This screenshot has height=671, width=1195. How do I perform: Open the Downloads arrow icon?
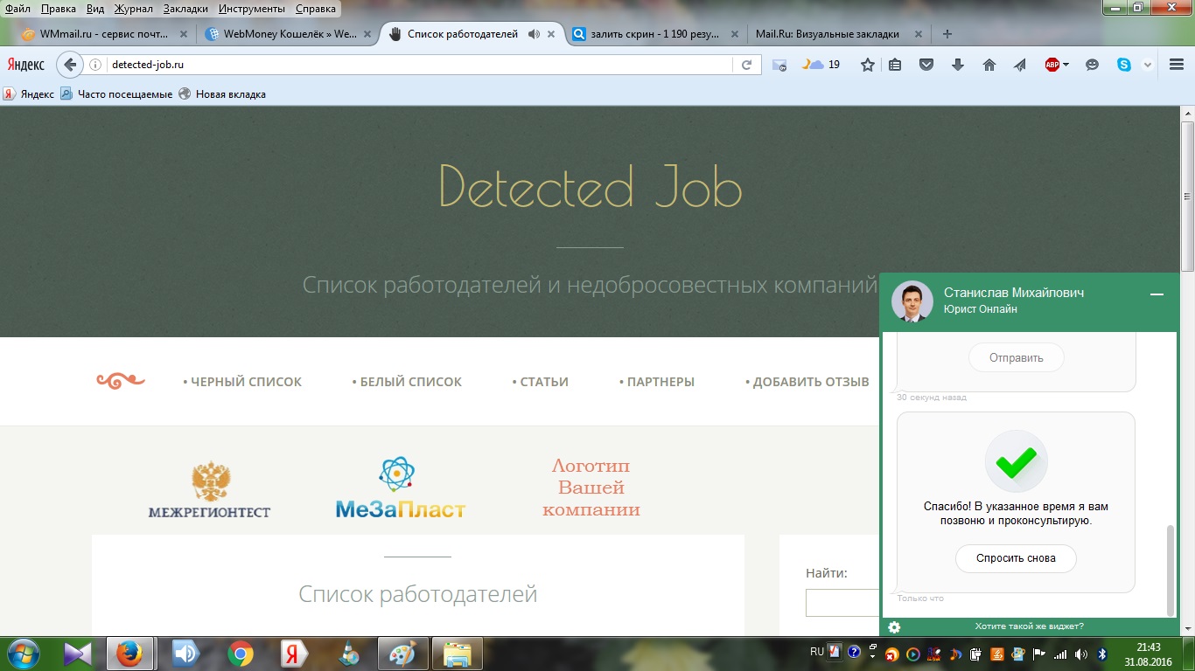pos(958,65)
